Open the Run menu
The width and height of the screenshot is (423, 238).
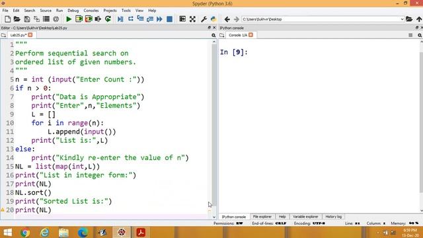[59, 11]
